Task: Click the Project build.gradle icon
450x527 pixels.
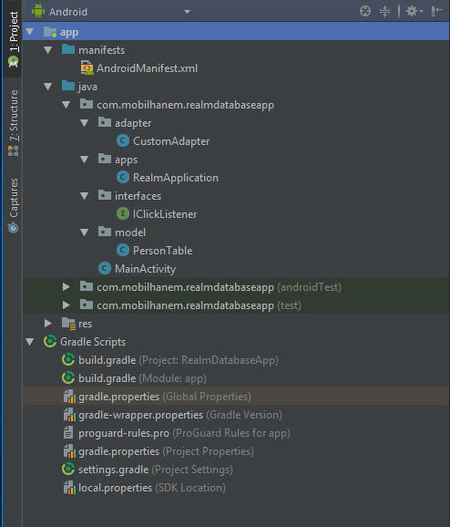Action: pyautogui.click(x=68, y=359)
